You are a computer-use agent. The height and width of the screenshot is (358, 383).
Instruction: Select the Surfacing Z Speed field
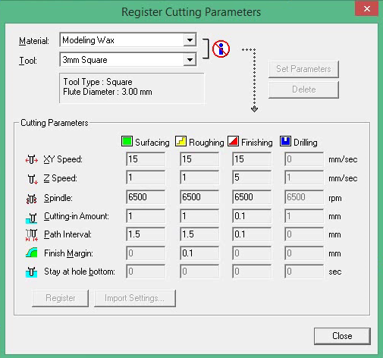pyautogui.click(x=146, y=177)
